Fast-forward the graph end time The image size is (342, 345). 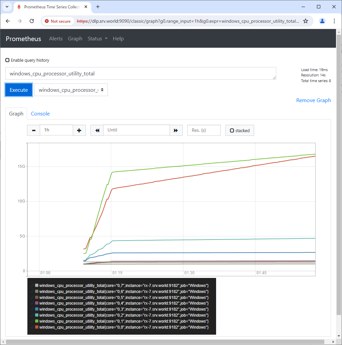pos(176,130)
